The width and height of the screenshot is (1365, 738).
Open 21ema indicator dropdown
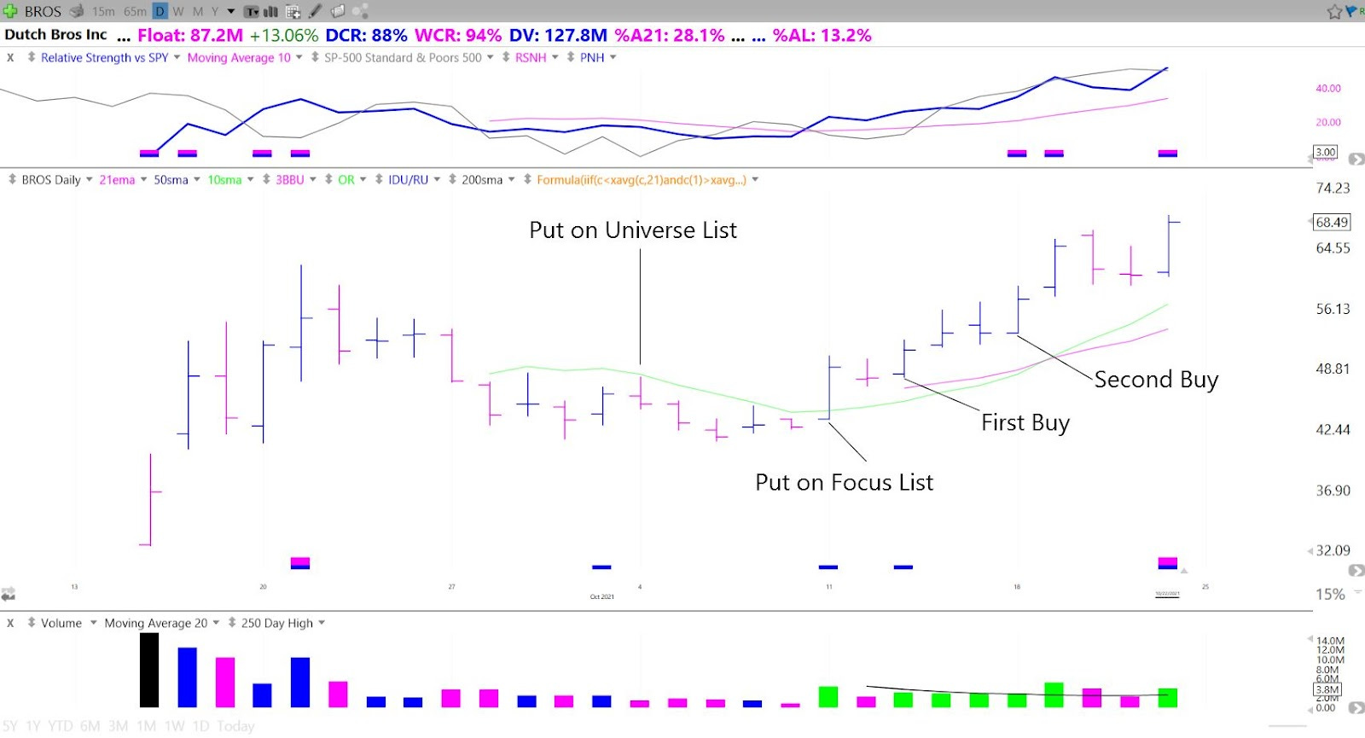[143, 179]
